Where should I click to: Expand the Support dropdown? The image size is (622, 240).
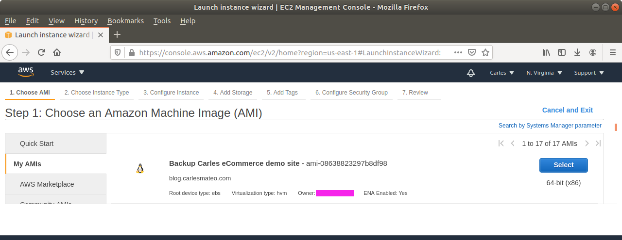point(589,73)
